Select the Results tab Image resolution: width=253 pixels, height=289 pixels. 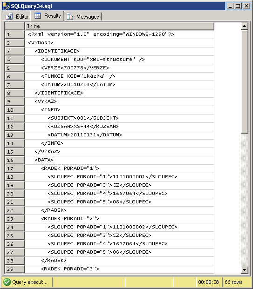[x=48, y=16]
